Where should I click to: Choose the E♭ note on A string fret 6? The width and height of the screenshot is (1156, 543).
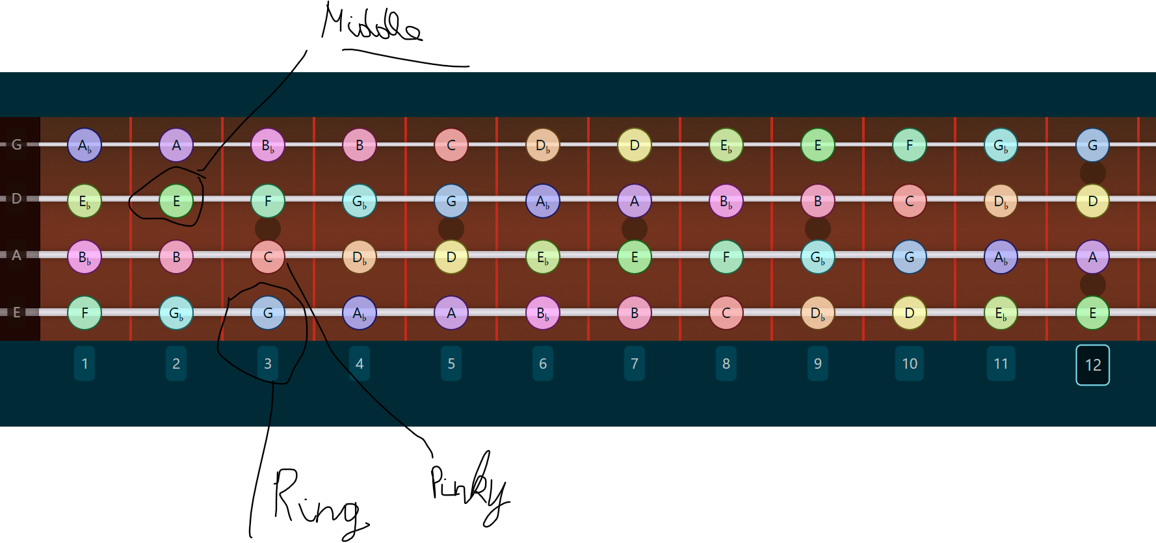[543, 257]
